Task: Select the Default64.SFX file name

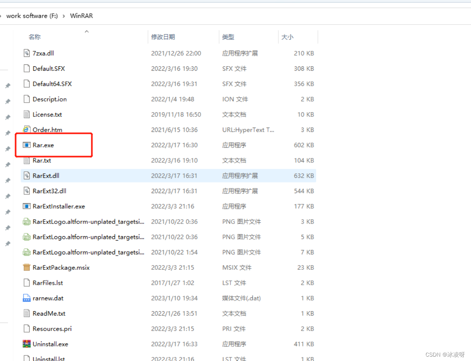Action: 52,84
